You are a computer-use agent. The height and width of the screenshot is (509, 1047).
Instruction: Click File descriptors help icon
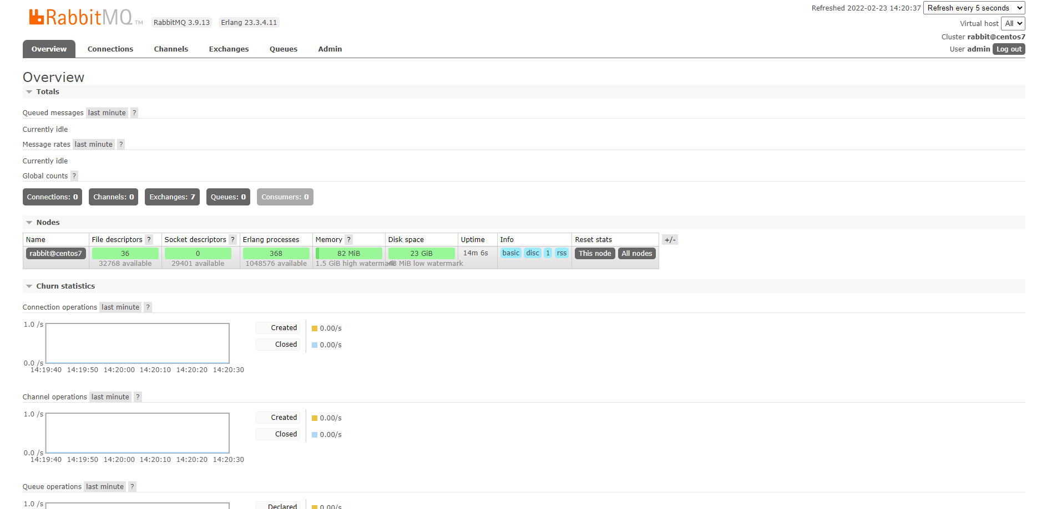point(149,240)
